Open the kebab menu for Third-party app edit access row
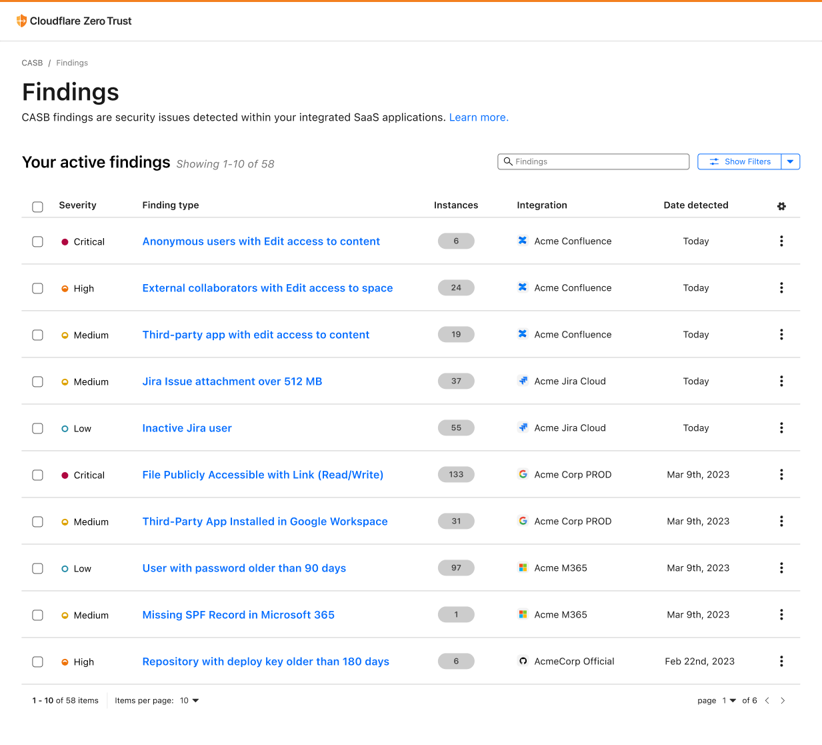The image size is (822, 745). click(781, 334)
